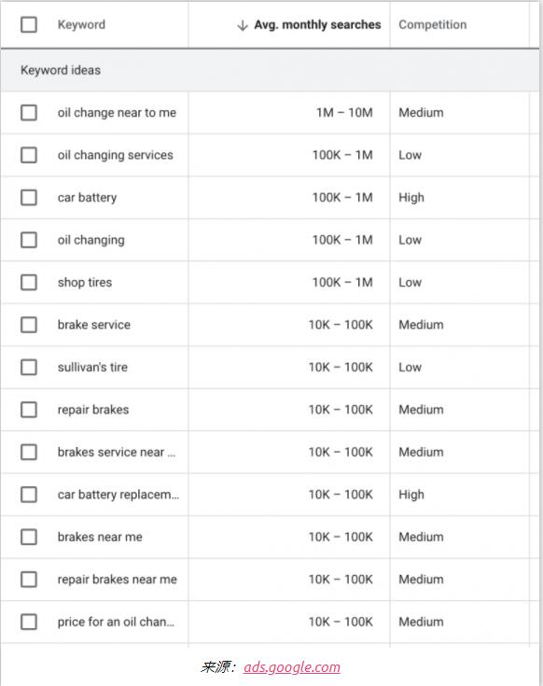Select the brakes near me checkbox
Viewport: 543px width, 686px height.
pos(29,537)
